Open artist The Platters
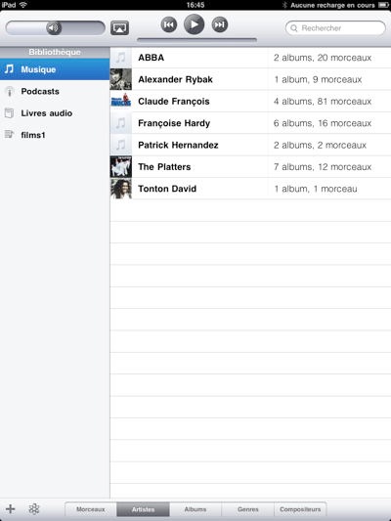This screenshot has width=391, height=521. [x=250, y=167]
